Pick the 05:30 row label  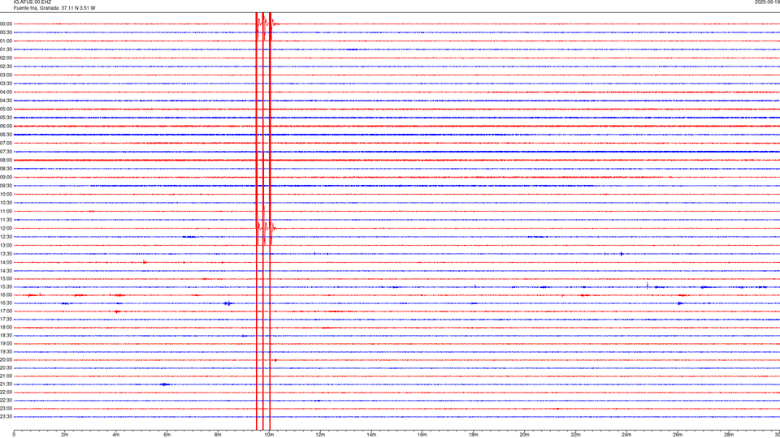point(6,118)
